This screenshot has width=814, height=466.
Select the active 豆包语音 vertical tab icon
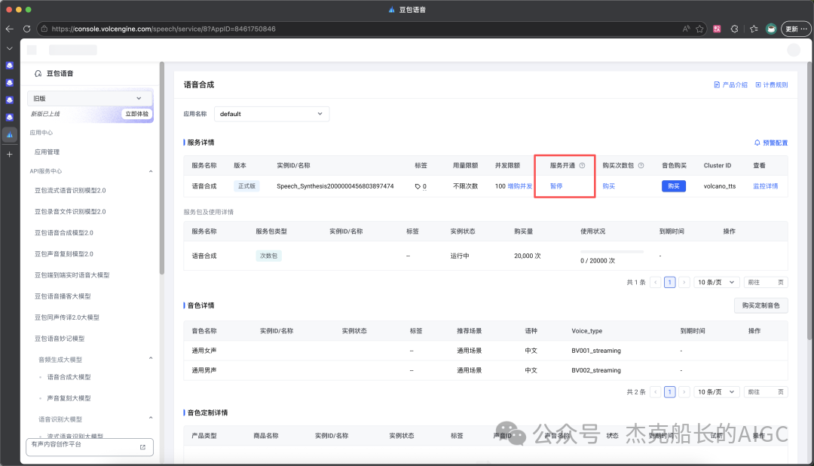(9, 134)
